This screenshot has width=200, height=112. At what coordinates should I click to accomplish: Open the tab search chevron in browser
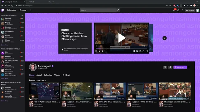coord(197,2)
